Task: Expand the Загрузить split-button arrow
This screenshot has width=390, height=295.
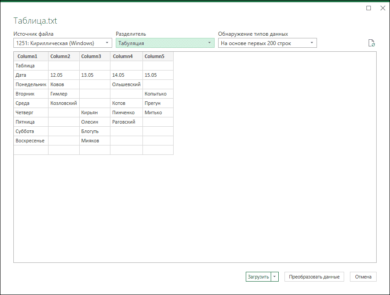Action: (275, 277)
